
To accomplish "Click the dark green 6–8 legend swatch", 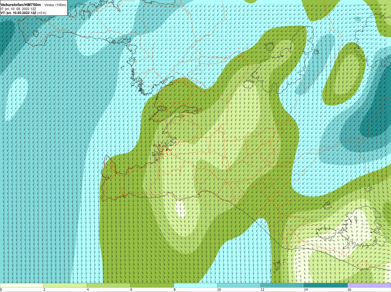I will pyautogui.click(x=152, y=285).
